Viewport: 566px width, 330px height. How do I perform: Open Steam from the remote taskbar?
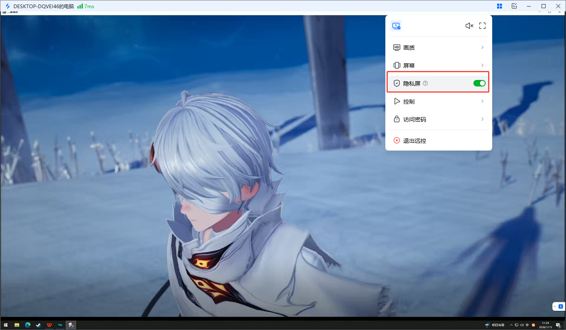coord(38,325)
